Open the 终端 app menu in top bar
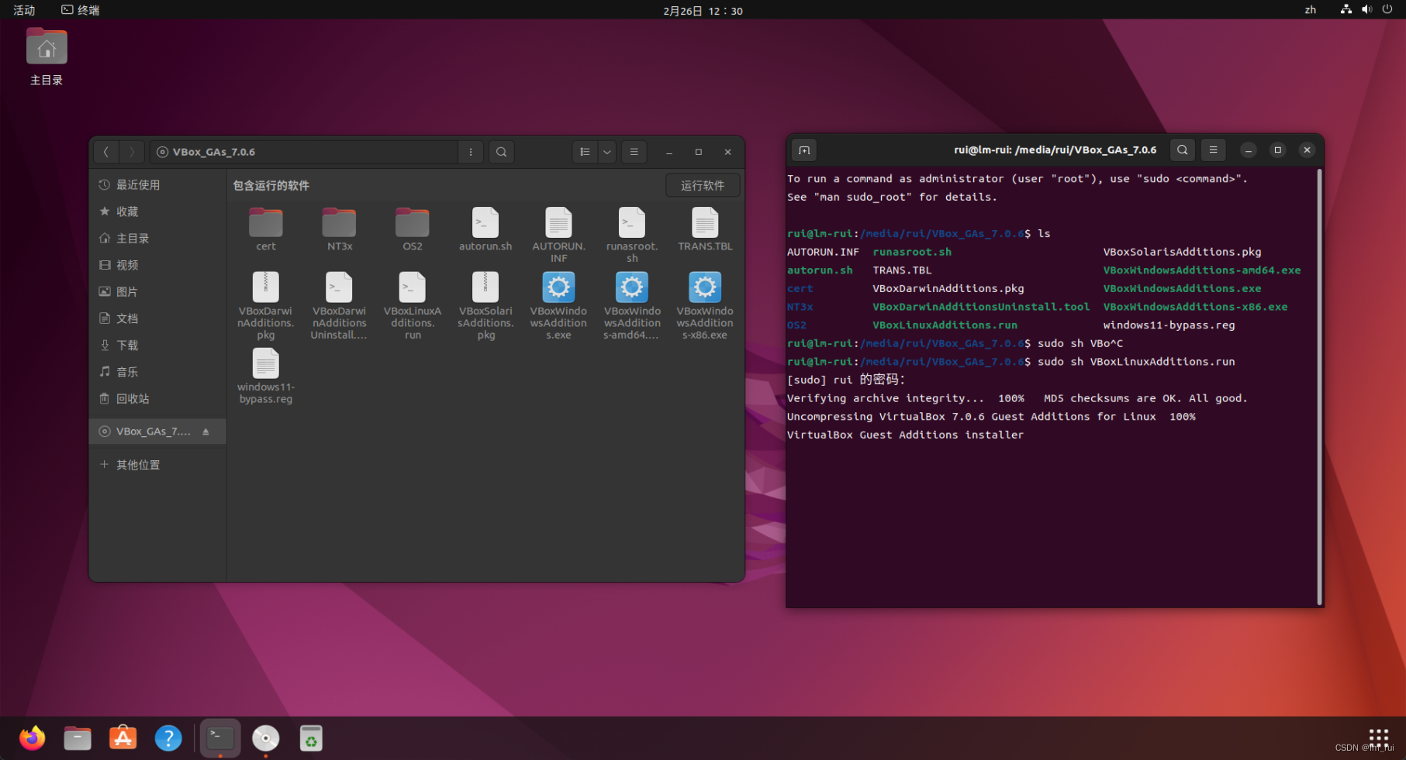The image size is (1406, 760). pyautogui.click(x=81, y=10)
